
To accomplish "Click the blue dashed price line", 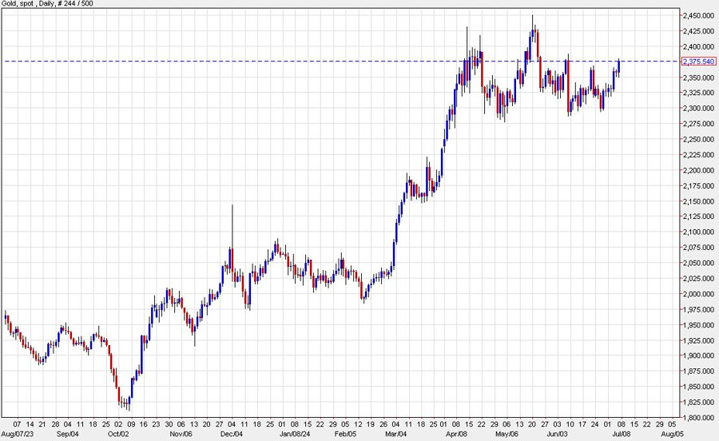I will (341, 61).
